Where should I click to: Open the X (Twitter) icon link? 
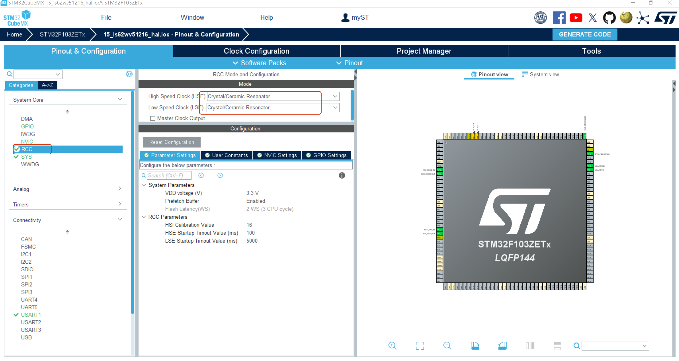(x=592, y=18)
